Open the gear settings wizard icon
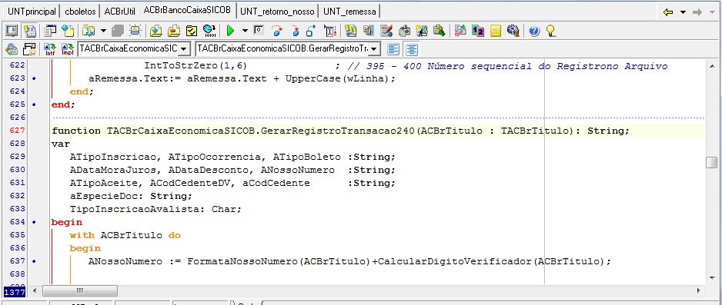Viewport: 722px width, 305px height. pos(513,31)
